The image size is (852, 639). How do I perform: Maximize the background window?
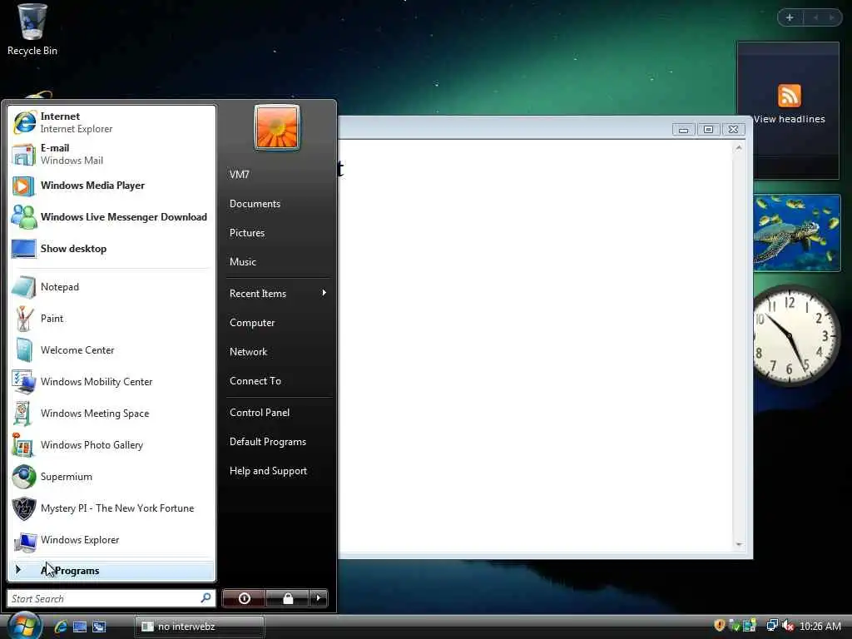708,129
